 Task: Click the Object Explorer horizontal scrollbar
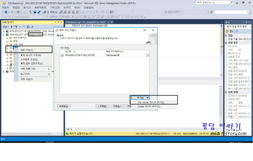32,134
